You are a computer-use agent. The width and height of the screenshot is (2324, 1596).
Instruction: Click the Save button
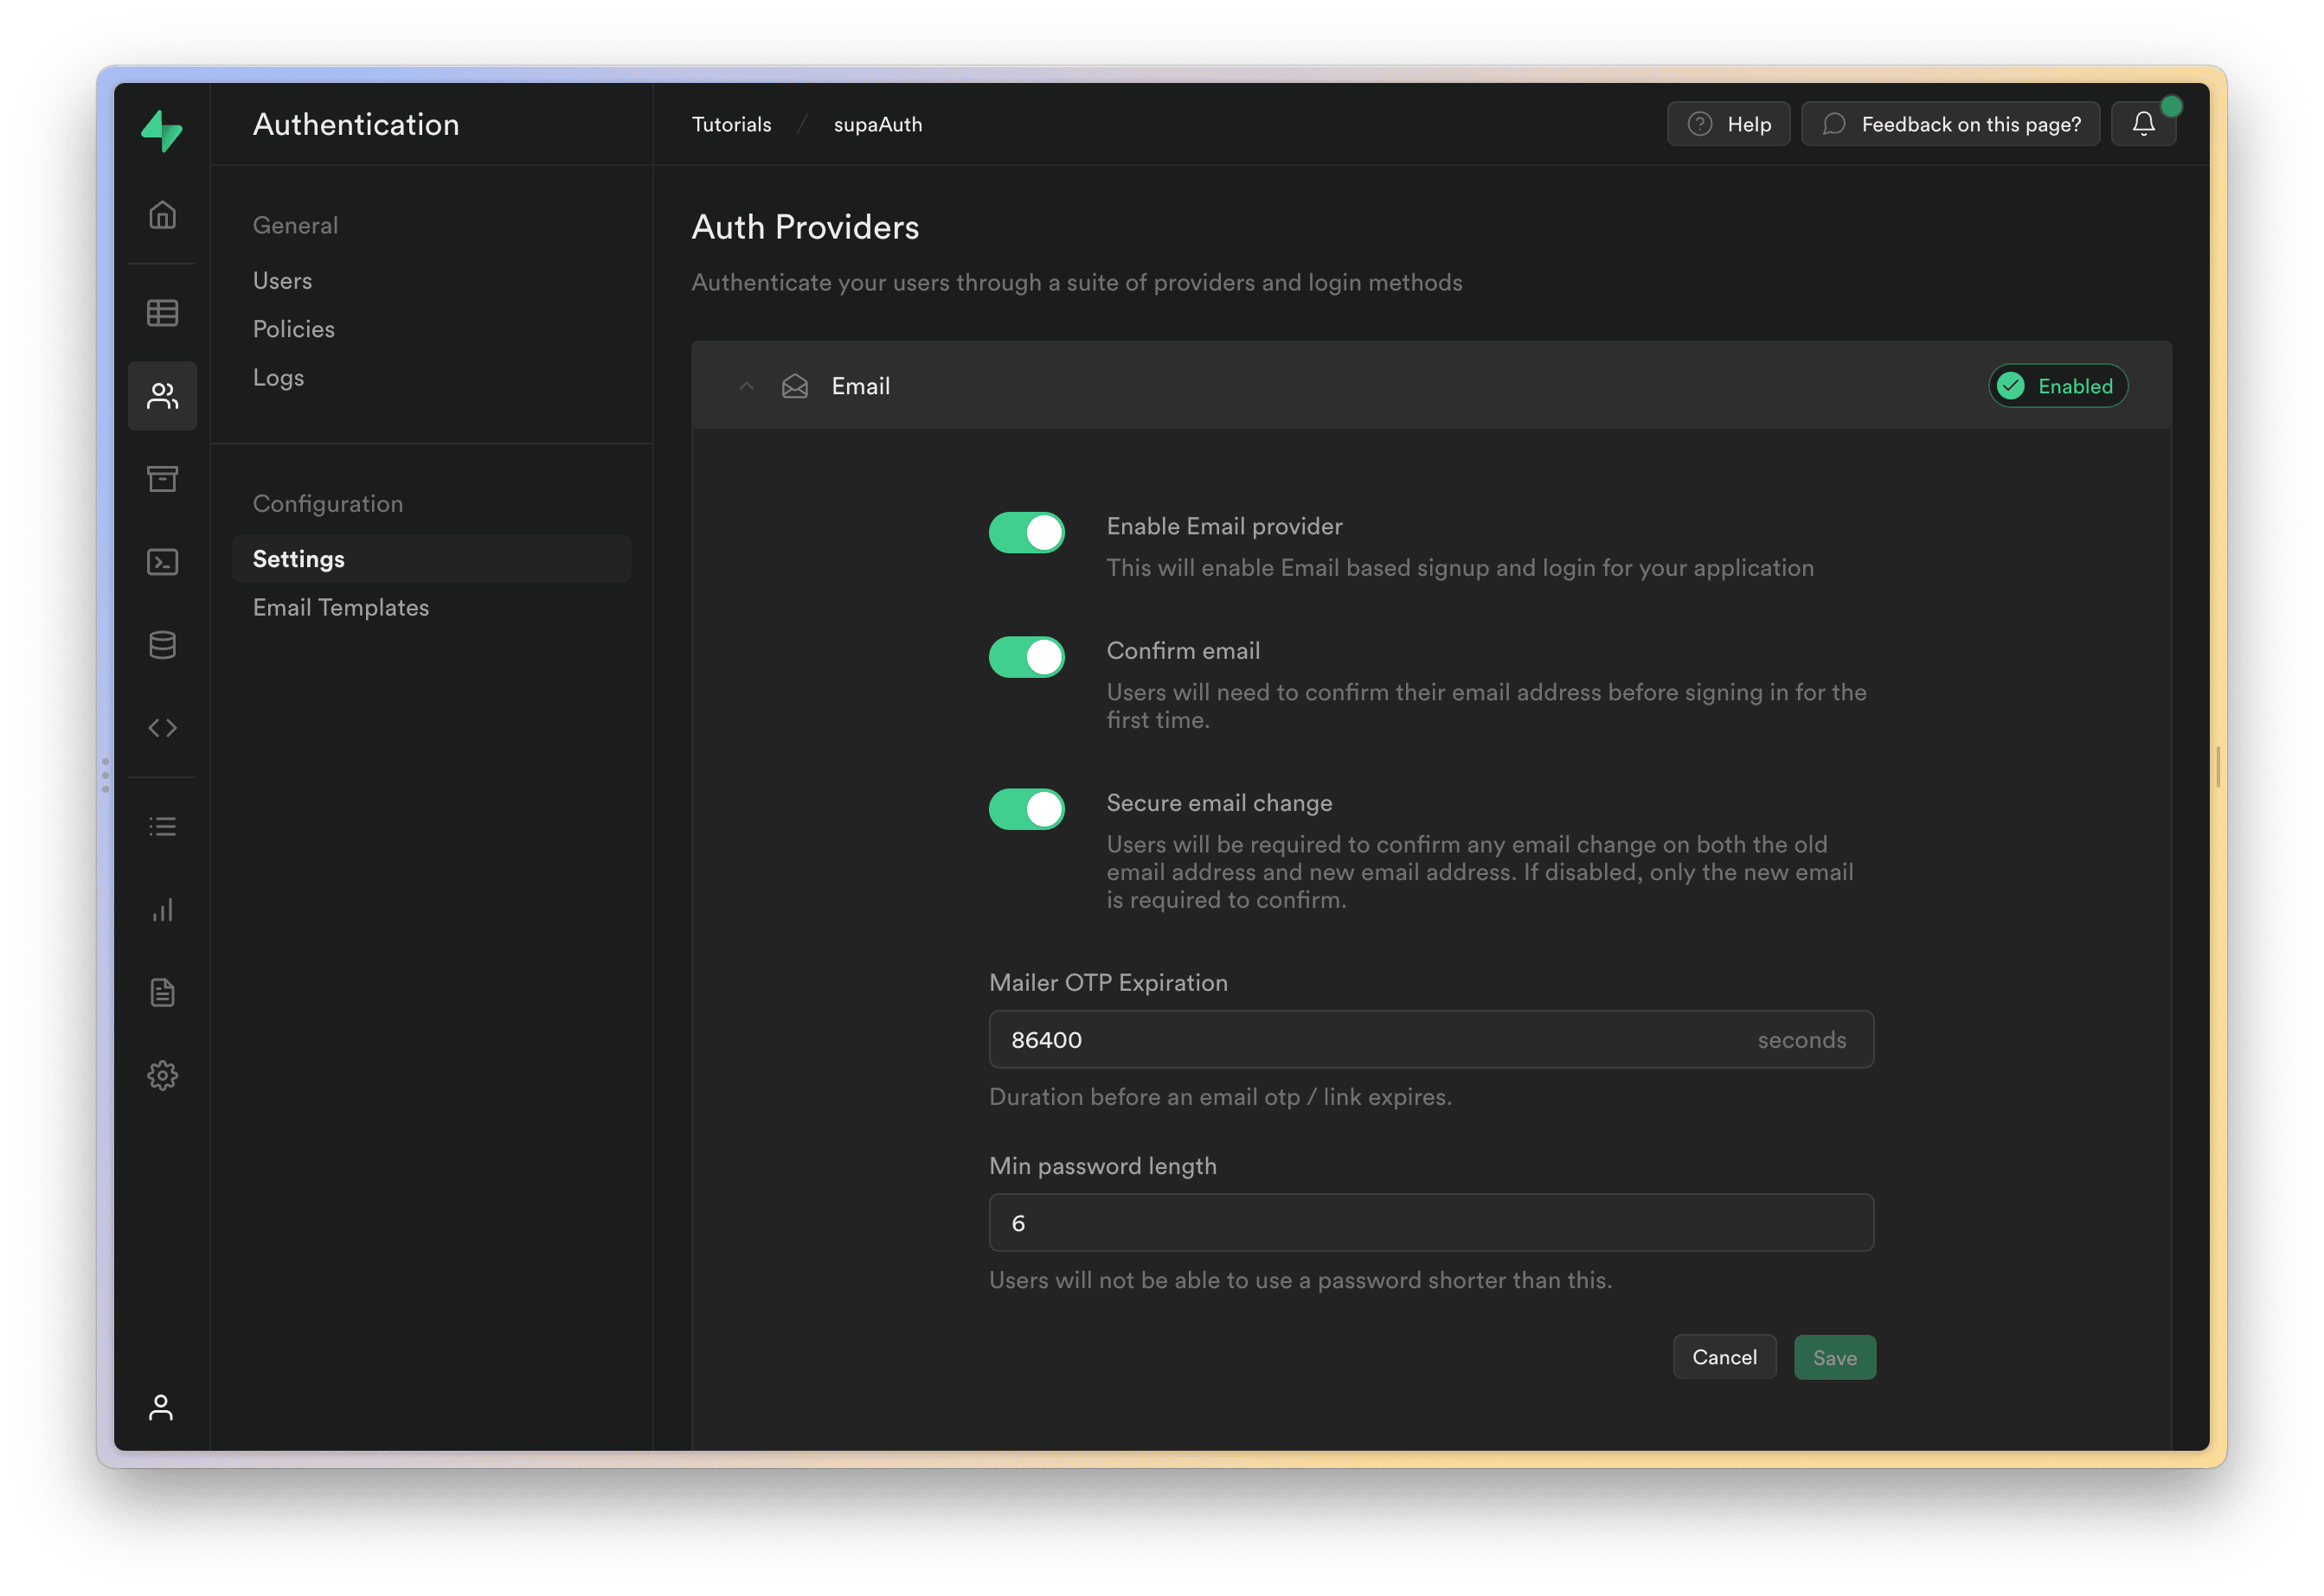[1834, 1357]
